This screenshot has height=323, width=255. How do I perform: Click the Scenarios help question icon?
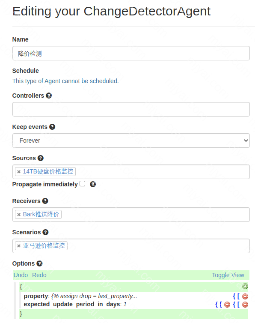tap(45, 232)
